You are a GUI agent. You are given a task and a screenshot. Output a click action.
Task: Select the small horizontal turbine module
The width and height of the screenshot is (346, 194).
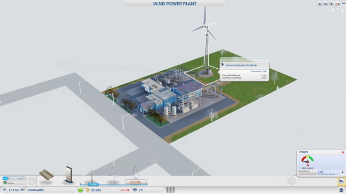coord(92,176)
